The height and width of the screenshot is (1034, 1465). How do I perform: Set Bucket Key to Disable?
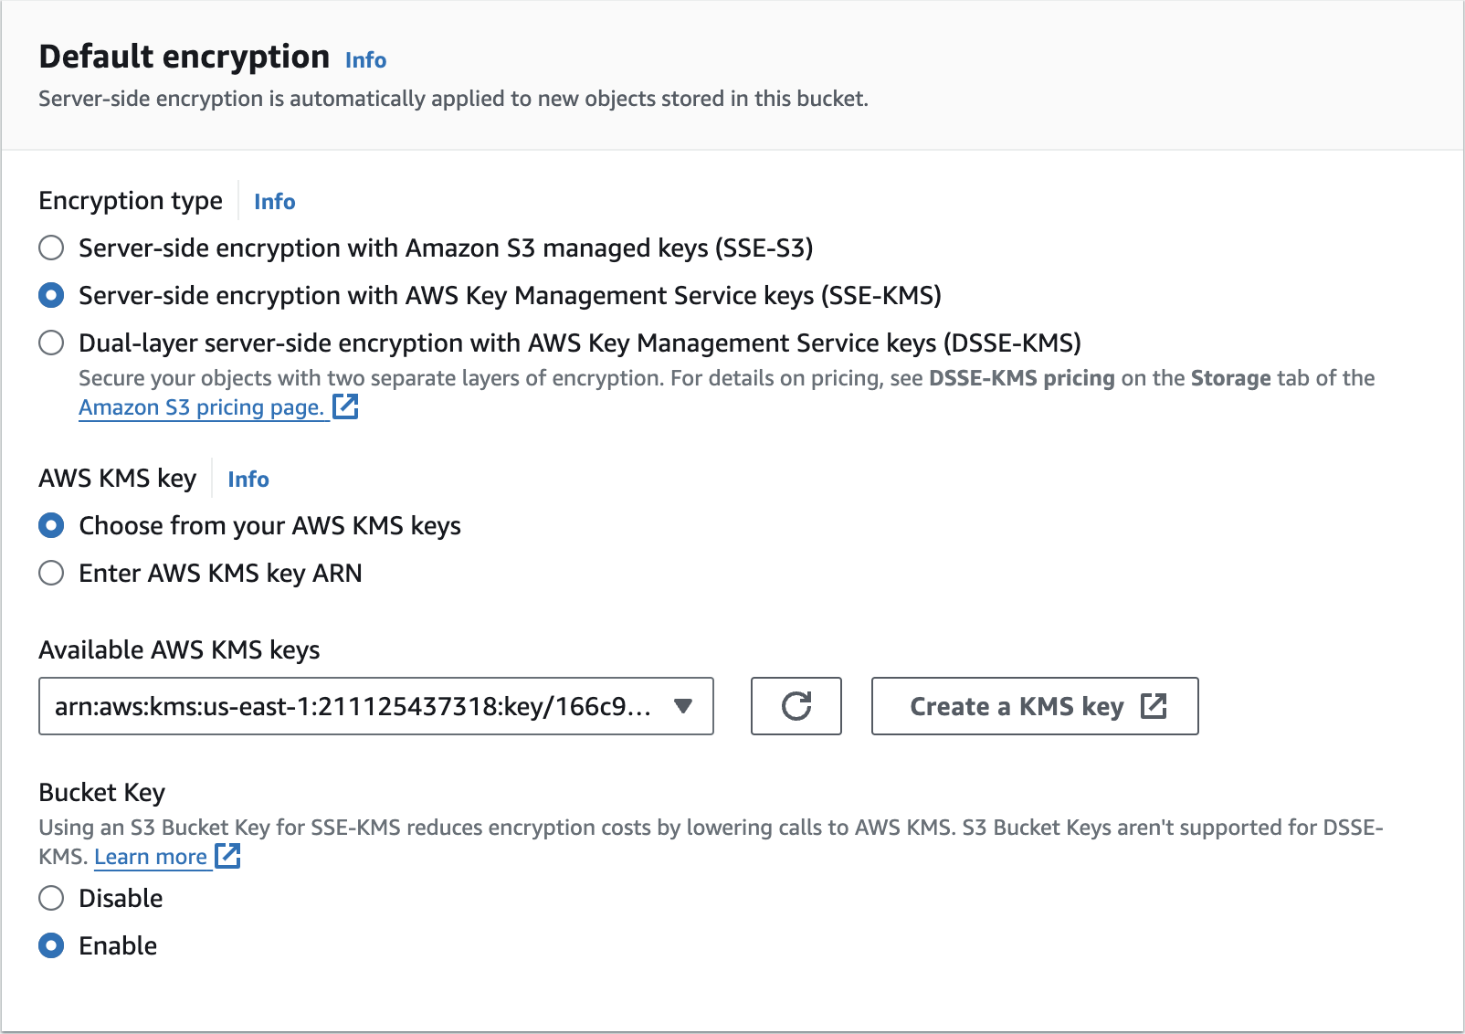pyautogui.click(x=51, y=898)
